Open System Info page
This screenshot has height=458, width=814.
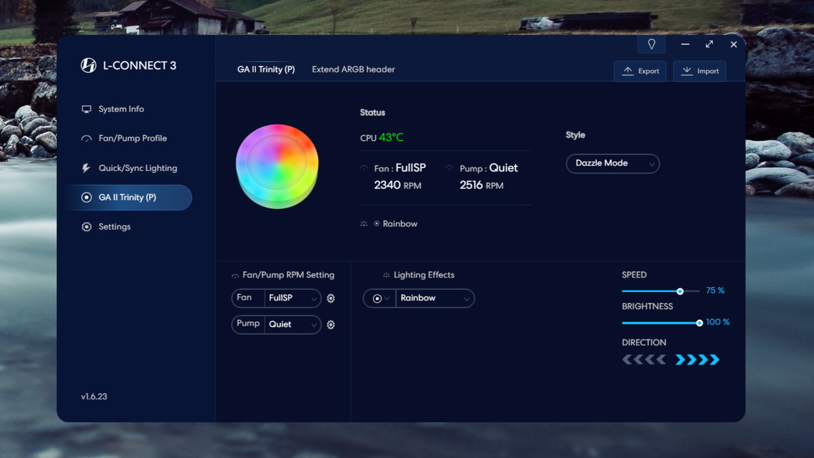[121, 109]
